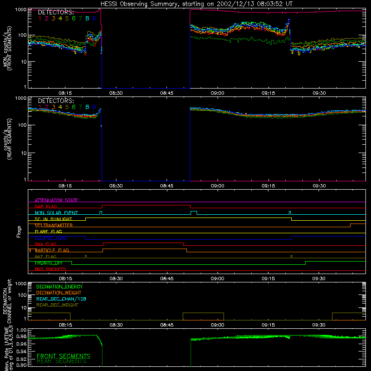
Task: Click detector number 8 in rear segments legend
Action: pos(87,107)
